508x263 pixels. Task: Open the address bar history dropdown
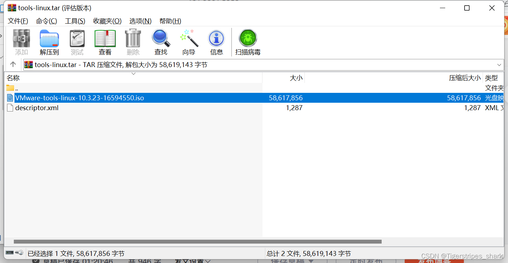tap(500, 65)
